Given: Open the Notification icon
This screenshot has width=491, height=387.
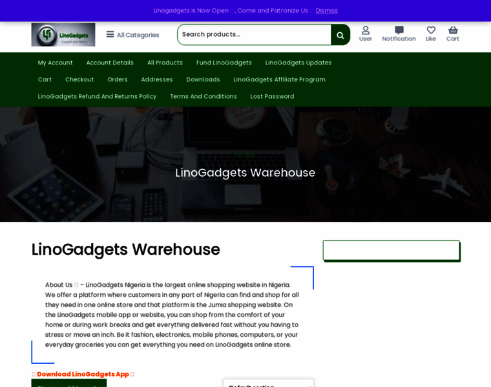Looking at the screenshot, I should (399, 34).
